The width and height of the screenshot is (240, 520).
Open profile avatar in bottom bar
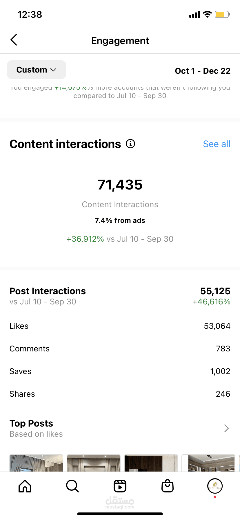tap(215, 486)
